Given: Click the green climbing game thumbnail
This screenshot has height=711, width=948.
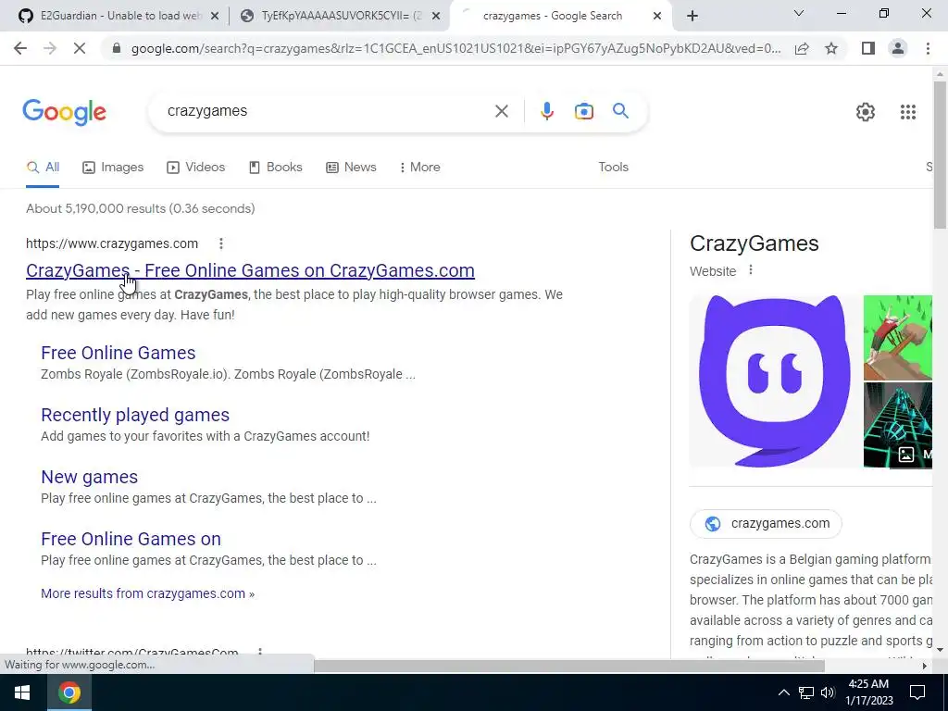Looking at the screenshot, I should [x=898, y=337].
